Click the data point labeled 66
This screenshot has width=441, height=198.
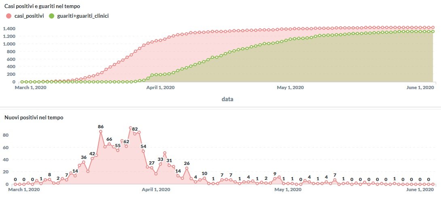click(109, 139)
